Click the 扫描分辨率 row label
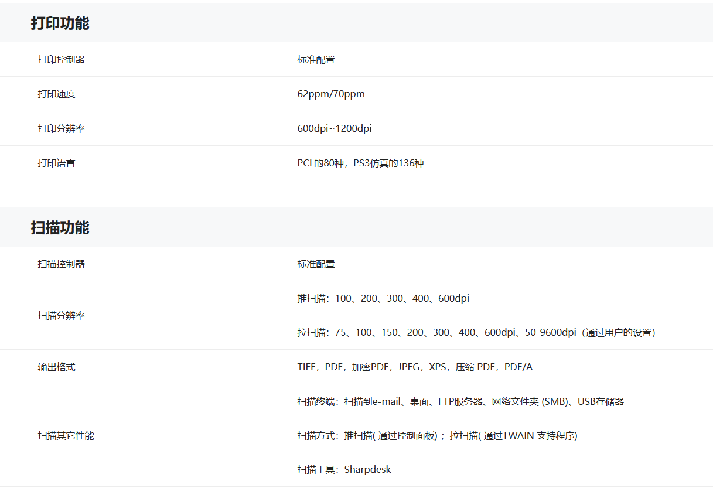Image resolution: width=713 pixels, height=498 pixels. click(x=61, y=315)
